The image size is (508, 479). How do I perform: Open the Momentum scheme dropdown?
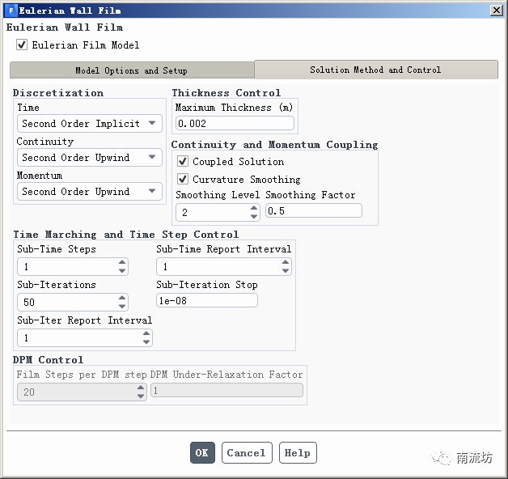pyautogui.click(x=90, y=191)
